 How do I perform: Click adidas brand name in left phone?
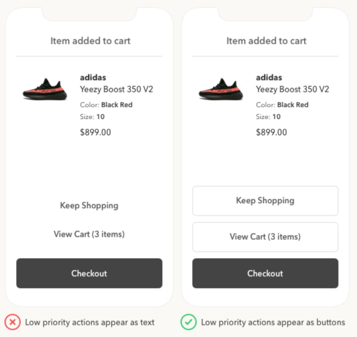pyautogui.click(x=93, y=78)
